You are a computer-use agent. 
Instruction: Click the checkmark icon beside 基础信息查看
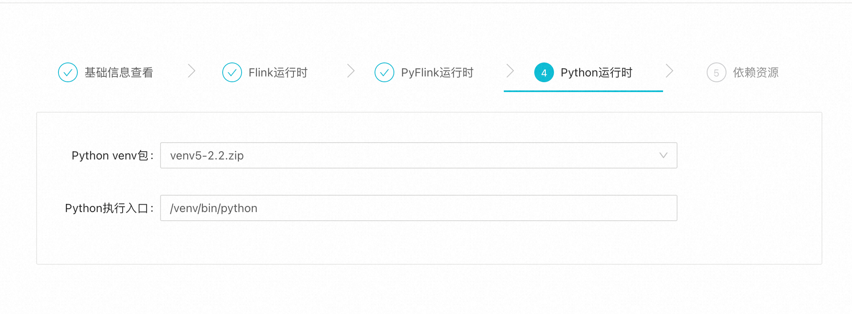[x=68, y=73]
